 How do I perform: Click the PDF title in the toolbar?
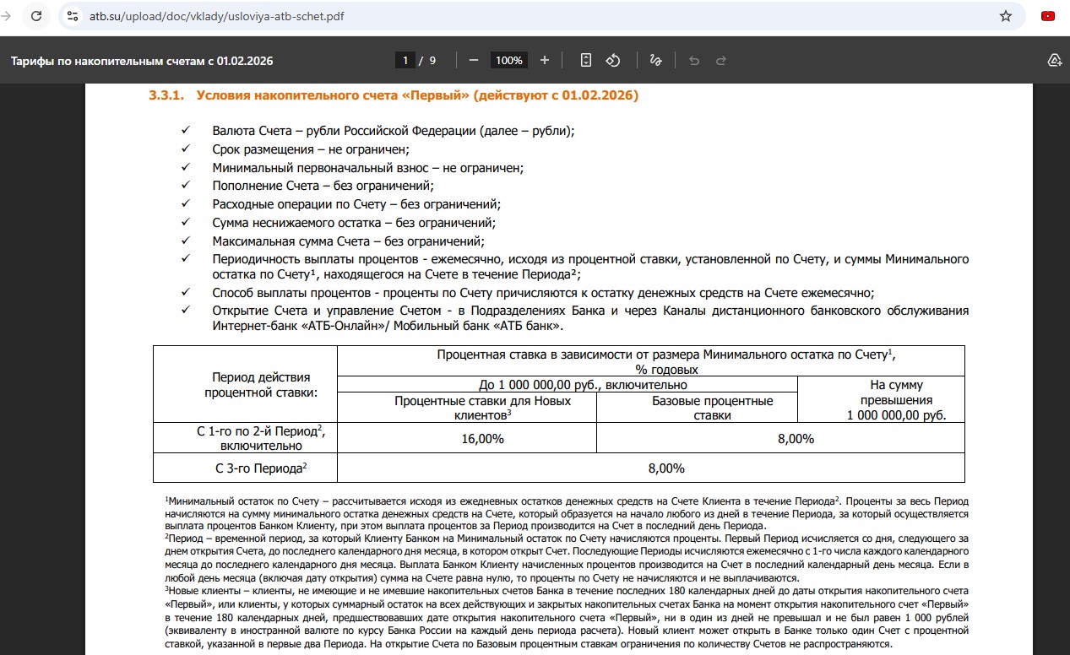coord(142,61)
